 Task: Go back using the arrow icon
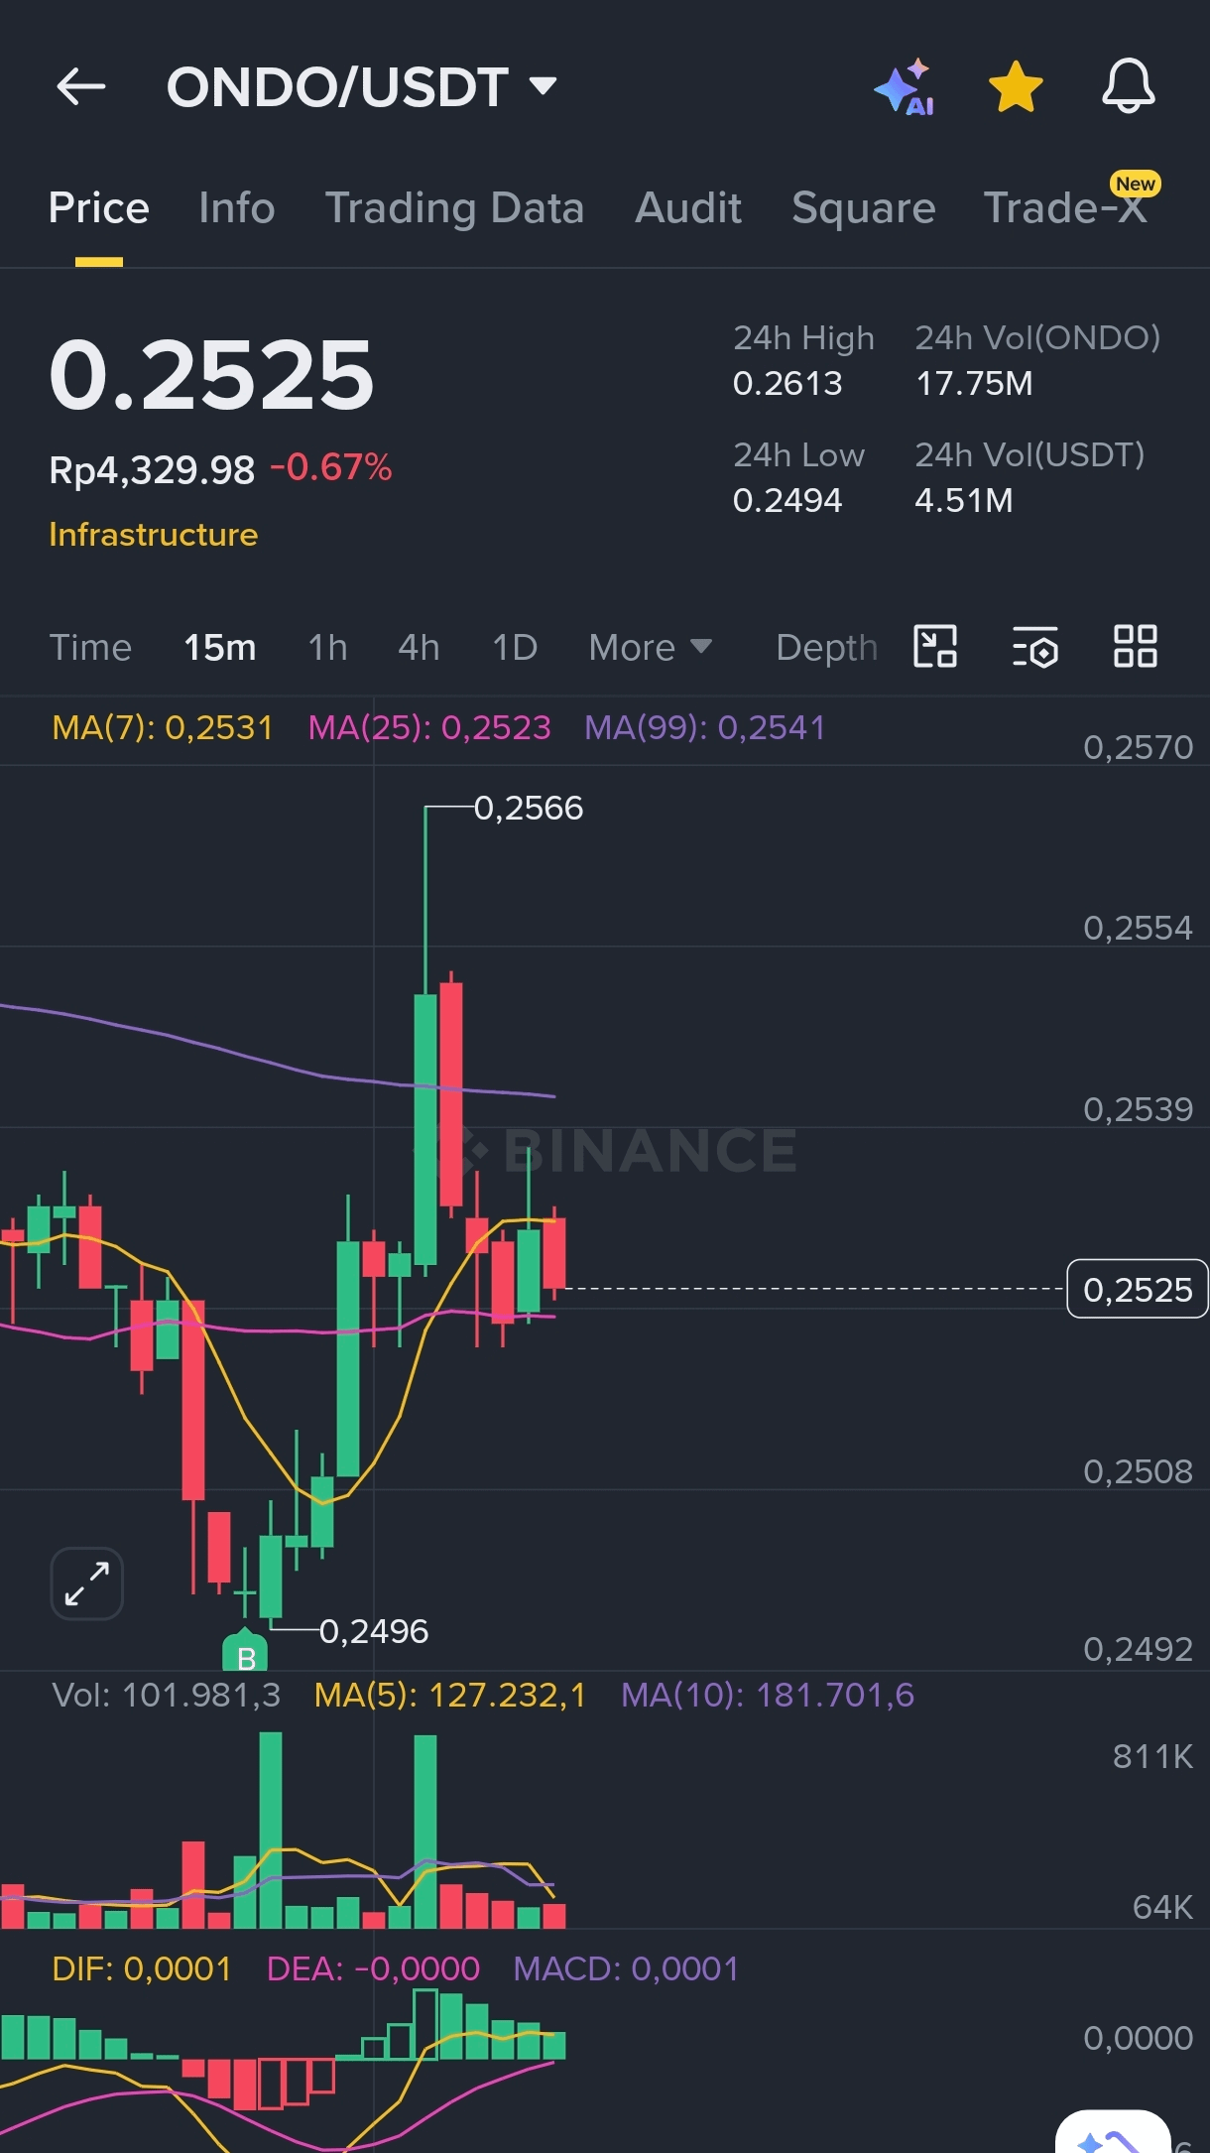tap(81, 87)
